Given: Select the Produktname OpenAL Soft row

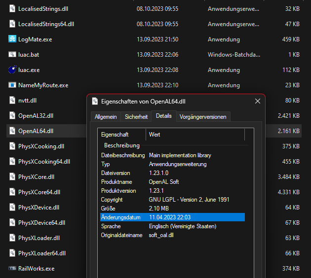Looking at the screenshot, I should (173, 182).
